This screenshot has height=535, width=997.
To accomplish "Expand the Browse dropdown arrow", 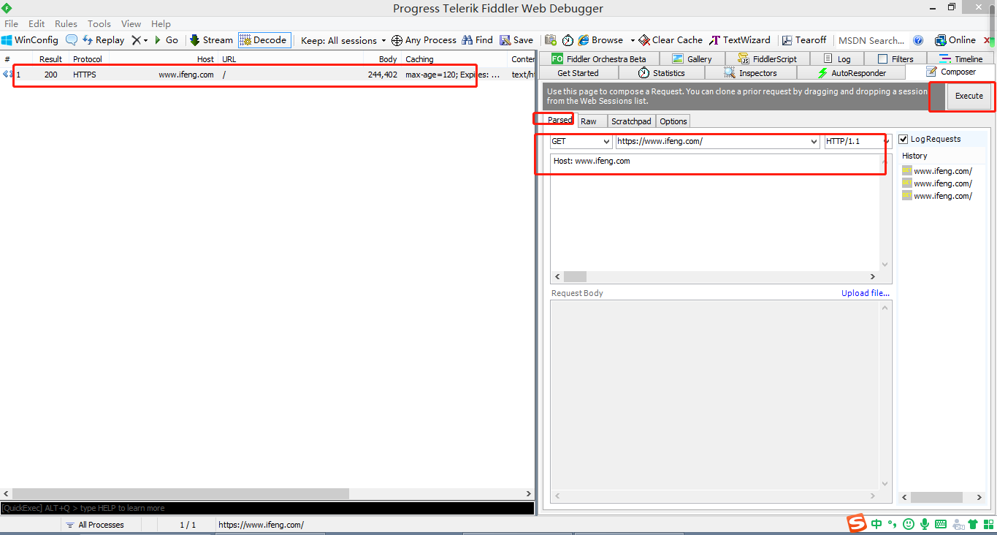I will (633, 40).
